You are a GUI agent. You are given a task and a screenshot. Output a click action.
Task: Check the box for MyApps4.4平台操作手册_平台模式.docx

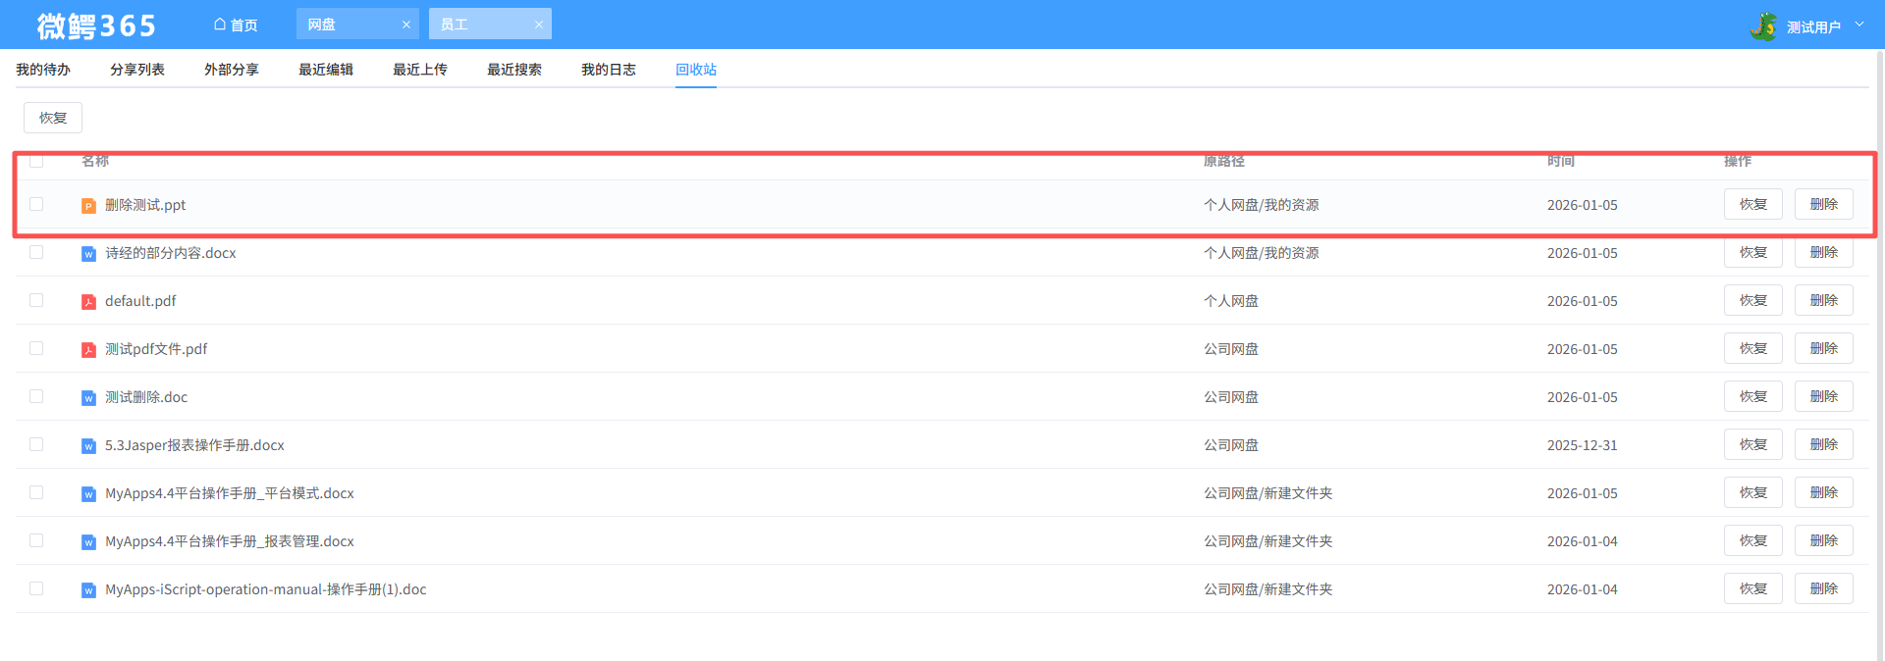pyautogui.click(x=36, y=492)
